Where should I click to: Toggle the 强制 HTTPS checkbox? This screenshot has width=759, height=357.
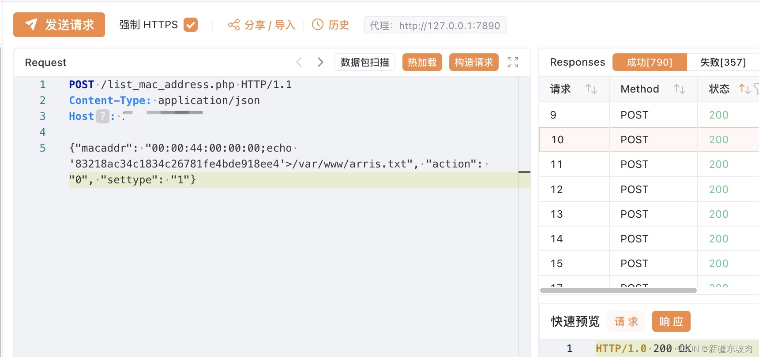(x=191, y=25)
